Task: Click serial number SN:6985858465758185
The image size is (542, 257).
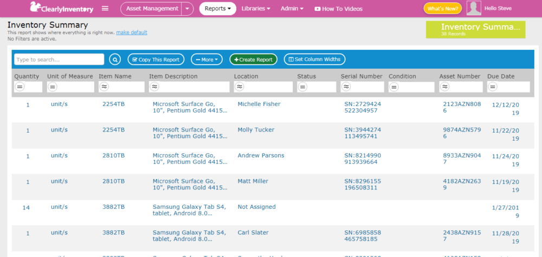Action: click(363, 236)
